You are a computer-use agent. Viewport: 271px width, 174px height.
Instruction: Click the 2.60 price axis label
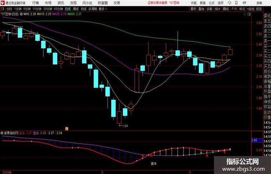[x=259, y=23]
